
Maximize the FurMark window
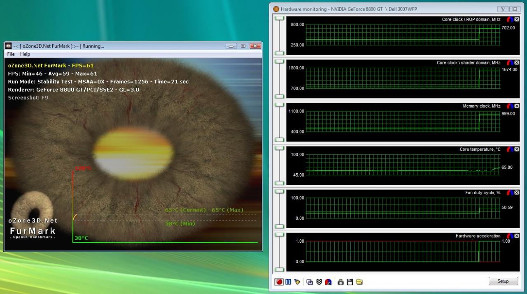click(x=243, y=46)
